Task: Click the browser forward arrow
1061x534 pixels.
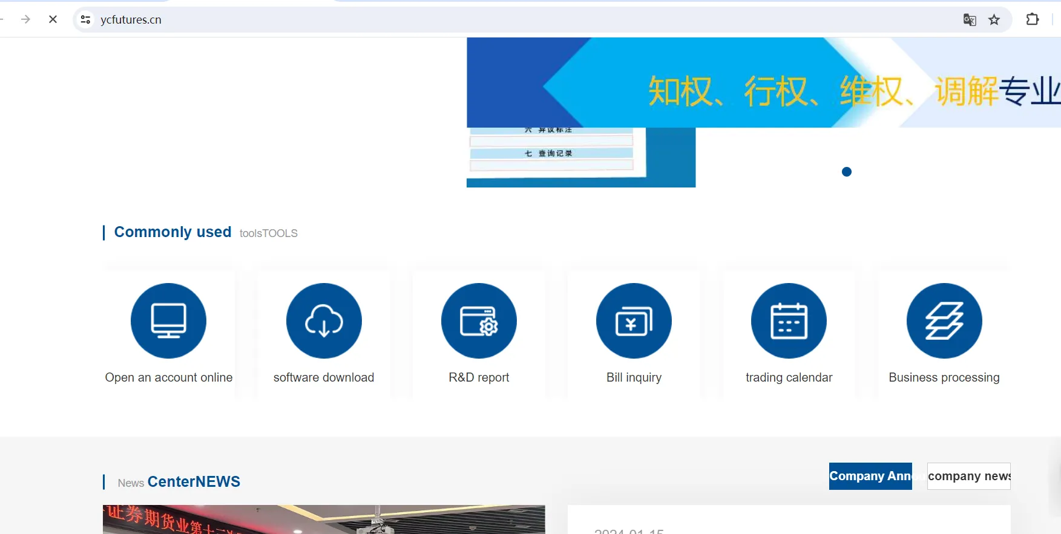Action: coord(25,19)
